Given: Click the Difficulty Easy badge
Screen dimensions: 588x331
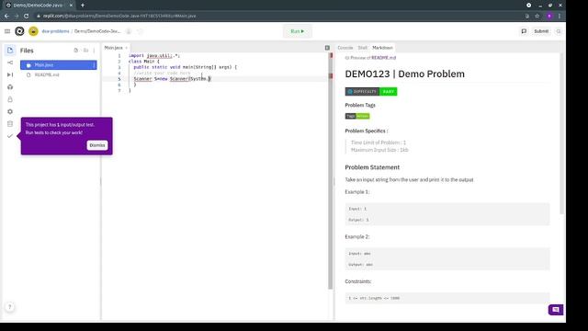Looking at the screenshot, I should pyautogui.click(x=371, y=92).
